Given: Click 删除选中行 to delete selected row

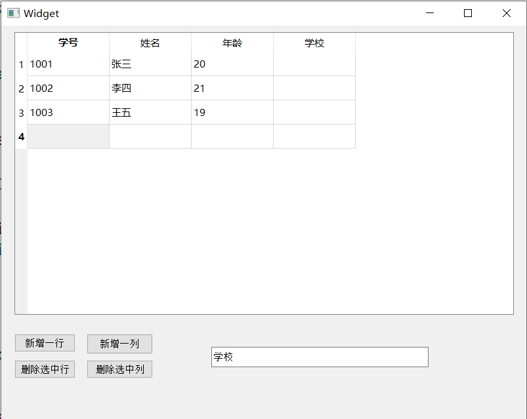Looking at the screenshot, I should click(x=45, y=369).
